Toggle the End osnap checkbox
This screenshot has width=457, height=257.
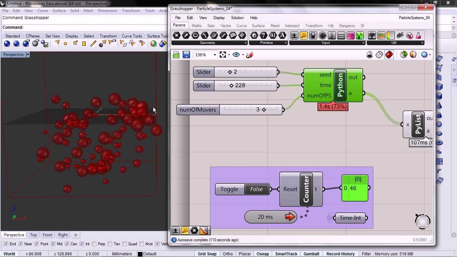6,244
